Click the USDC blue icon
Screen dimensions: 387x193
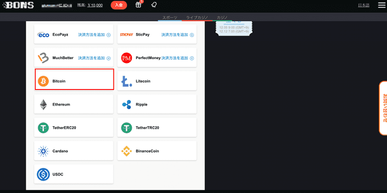point(43,175)
